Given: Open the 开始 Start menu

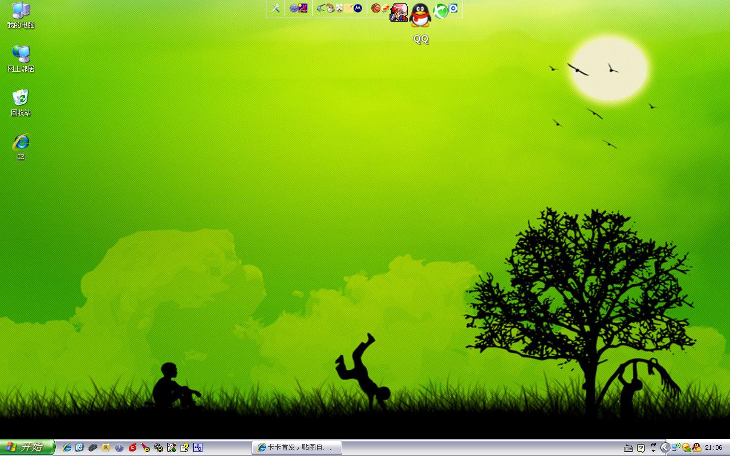Looking at the screenshot, I should pyautogui.click(x=27, y=447).
